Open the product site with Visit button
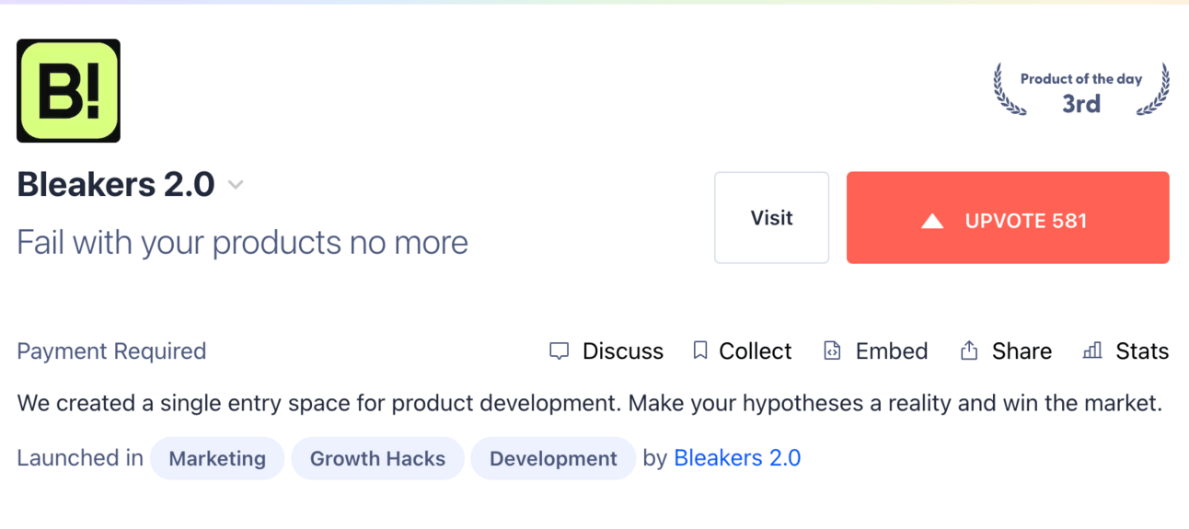Viewport: 1189px width, 529px height. pyautogui.click(x=771, y=218)
